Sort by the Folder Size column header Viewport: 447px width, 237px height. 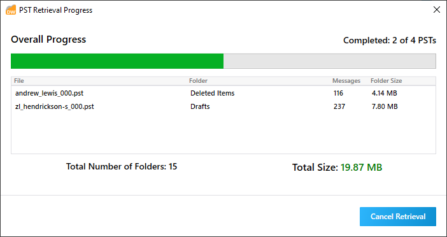(386, 81)
